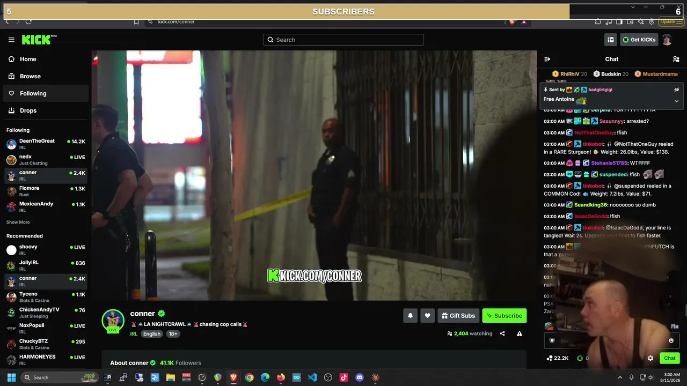The width and height of the screenshot is (687, 386).
Task: Open Visual Studio Code from taskbar
Action: [312, 377]
